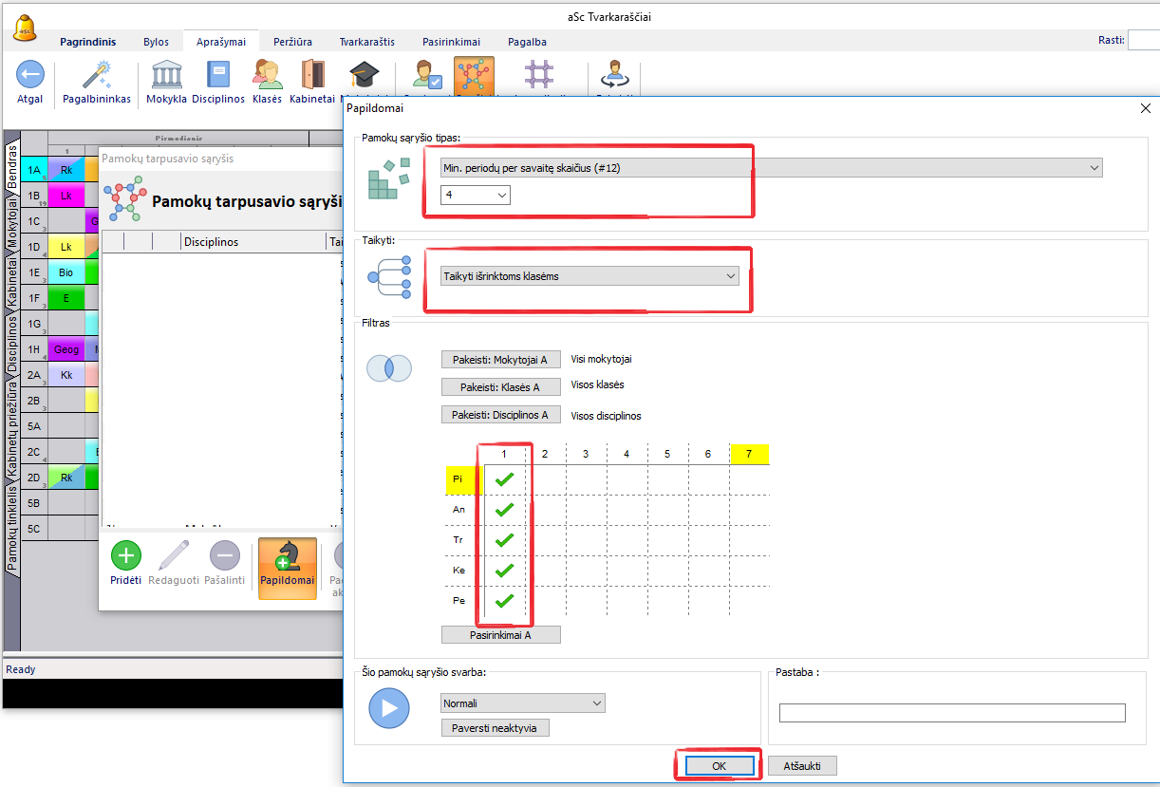Image resolution: width=1160 pixels, height=787 pixels.
Task: Open the Mokykla school icon
Action: click(166, 75)
